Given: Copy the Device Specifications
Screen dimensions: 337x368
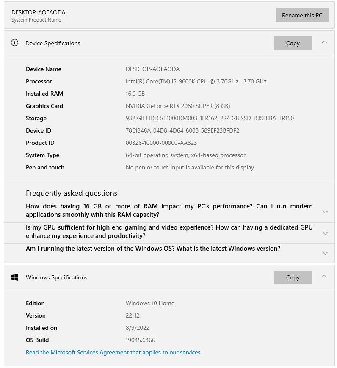Looking at the screenshot, I should [293, 43].
